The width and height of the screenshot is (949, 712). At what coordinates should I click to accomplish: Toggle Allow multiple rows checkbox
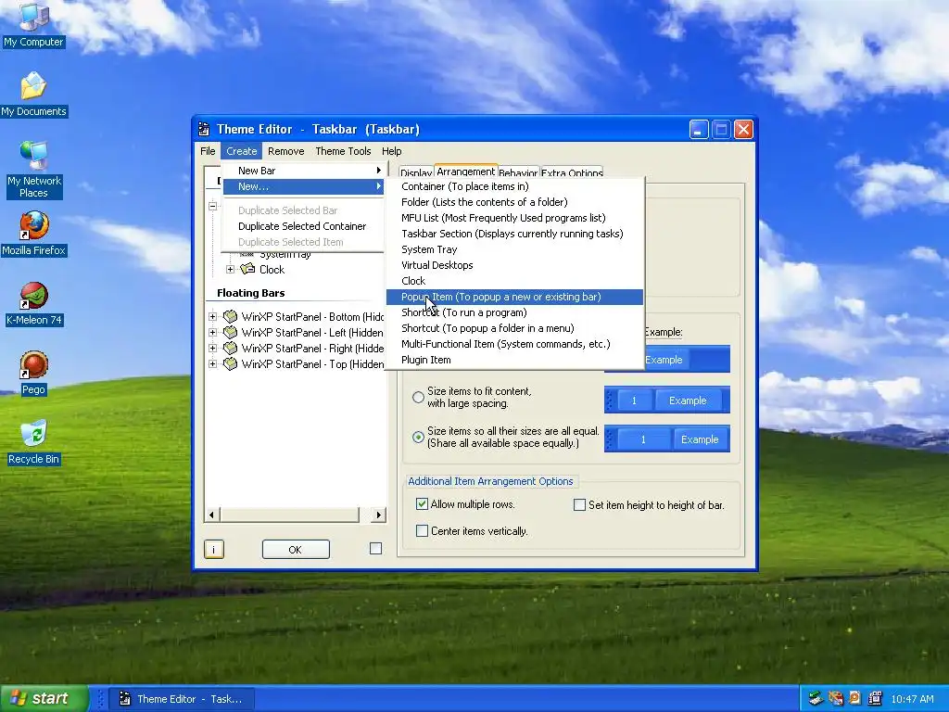422,503
